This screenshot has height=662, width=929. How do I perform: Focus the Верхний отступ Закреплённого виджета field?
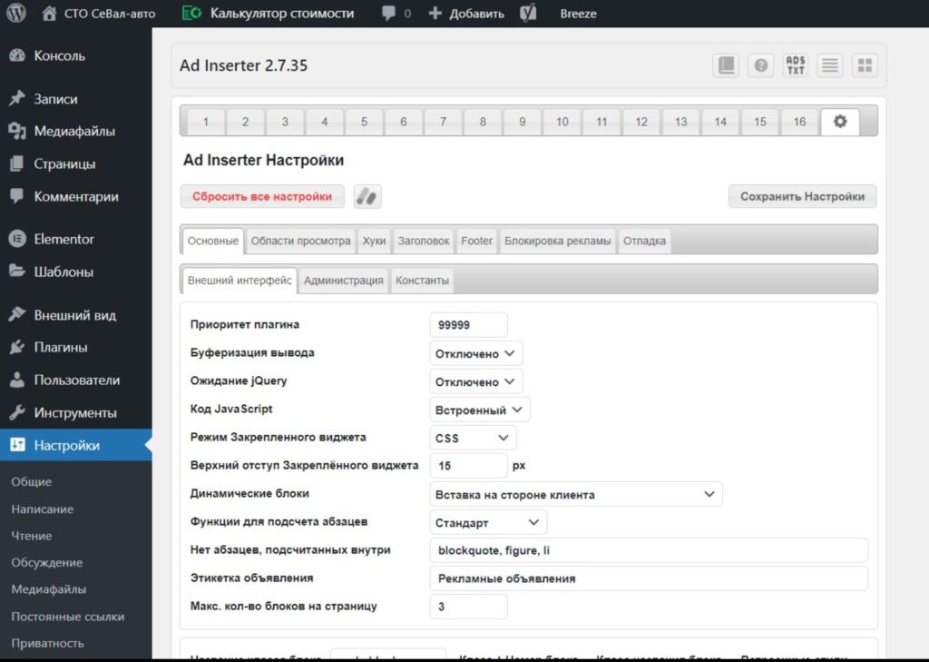pyautogui.click(x=469, y=466)
